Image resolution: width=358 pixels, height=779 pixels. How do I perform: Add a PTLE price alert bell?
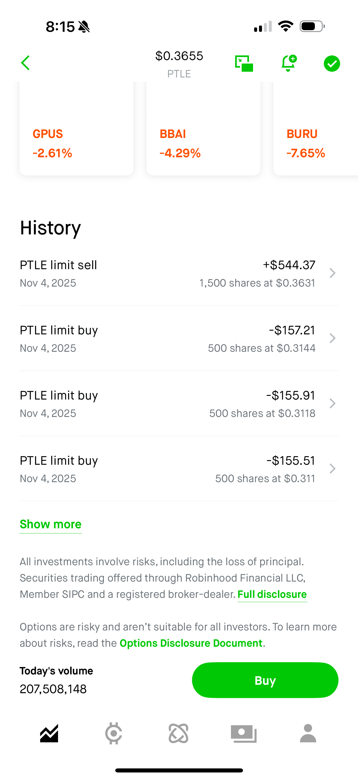click(288, 63)
